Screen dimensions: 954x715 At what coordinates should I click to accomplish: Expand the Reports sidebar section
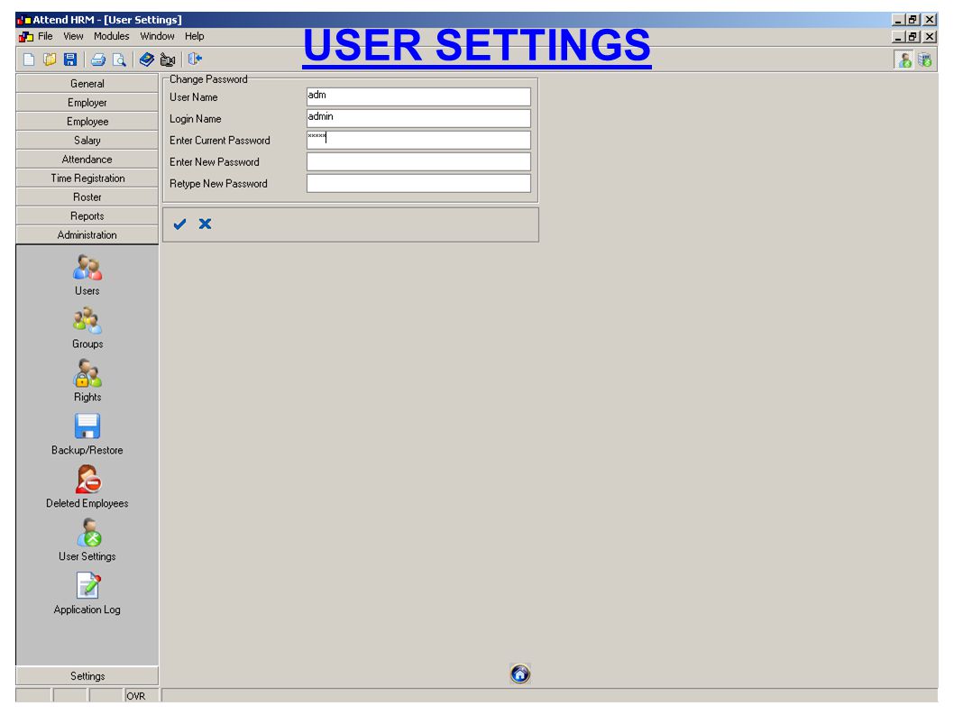pyautogui.click(x=87, y=215)
